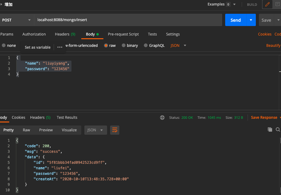Click the Send button
This screenshot has height=195, width=281.
(235, 20)
